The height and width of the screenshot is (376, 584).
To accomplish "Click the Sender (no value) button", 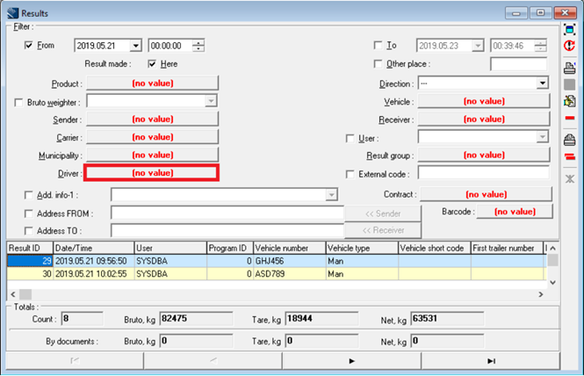I will click(152, 119).
